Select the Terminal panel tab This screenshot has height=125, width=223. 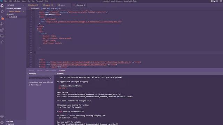[62, 70]
